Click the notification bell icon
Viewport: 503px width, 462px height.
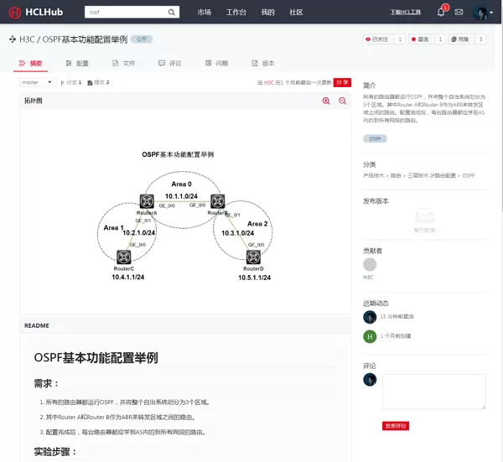click(x=441, y=13)
